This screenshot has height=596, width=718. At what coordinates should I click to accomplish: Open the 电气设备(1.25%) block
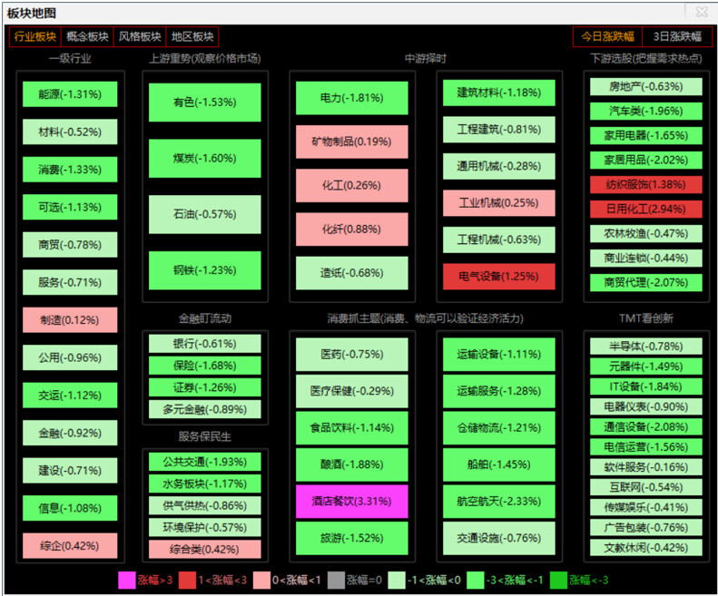click(x=499, y=277)
